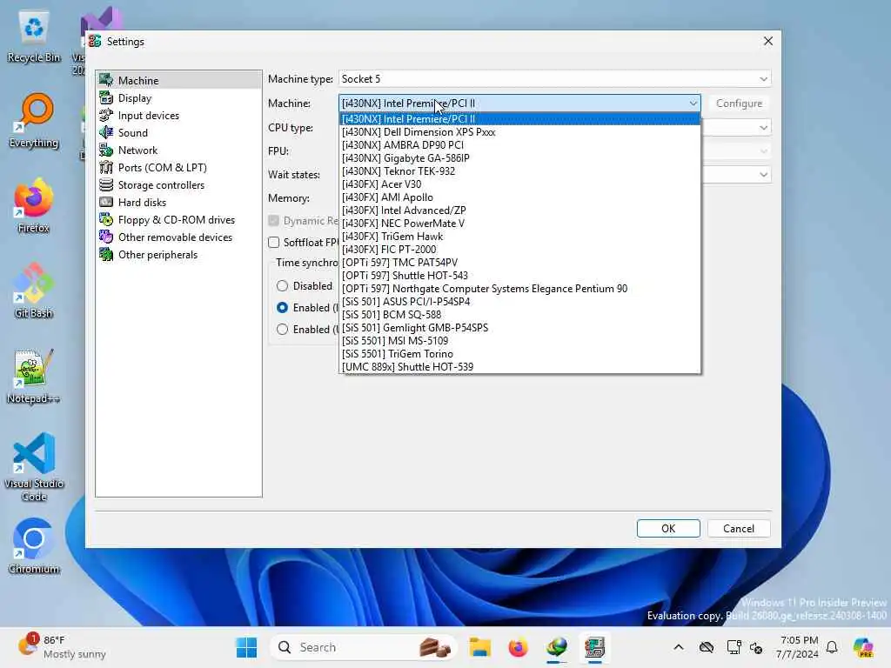Open the notifications bell
This screenshot has height=668, width=891.
click(x=832, y=647)
